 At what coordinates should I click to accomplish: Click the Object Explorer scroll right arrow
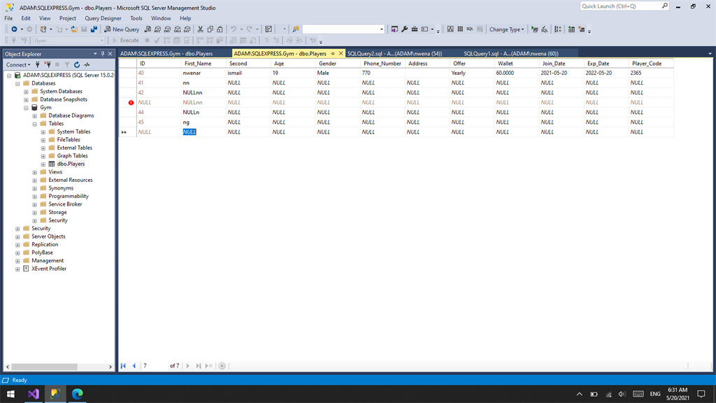click(x=110, y=367)
